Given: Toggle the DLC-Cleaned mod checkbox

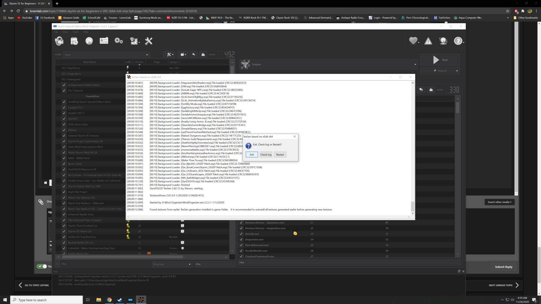Looking at the screenshot, I should pyautogui.click(x=64, y=91).
